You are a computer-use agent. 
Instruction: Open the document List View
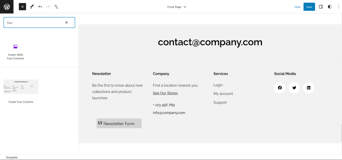[56, 7]
